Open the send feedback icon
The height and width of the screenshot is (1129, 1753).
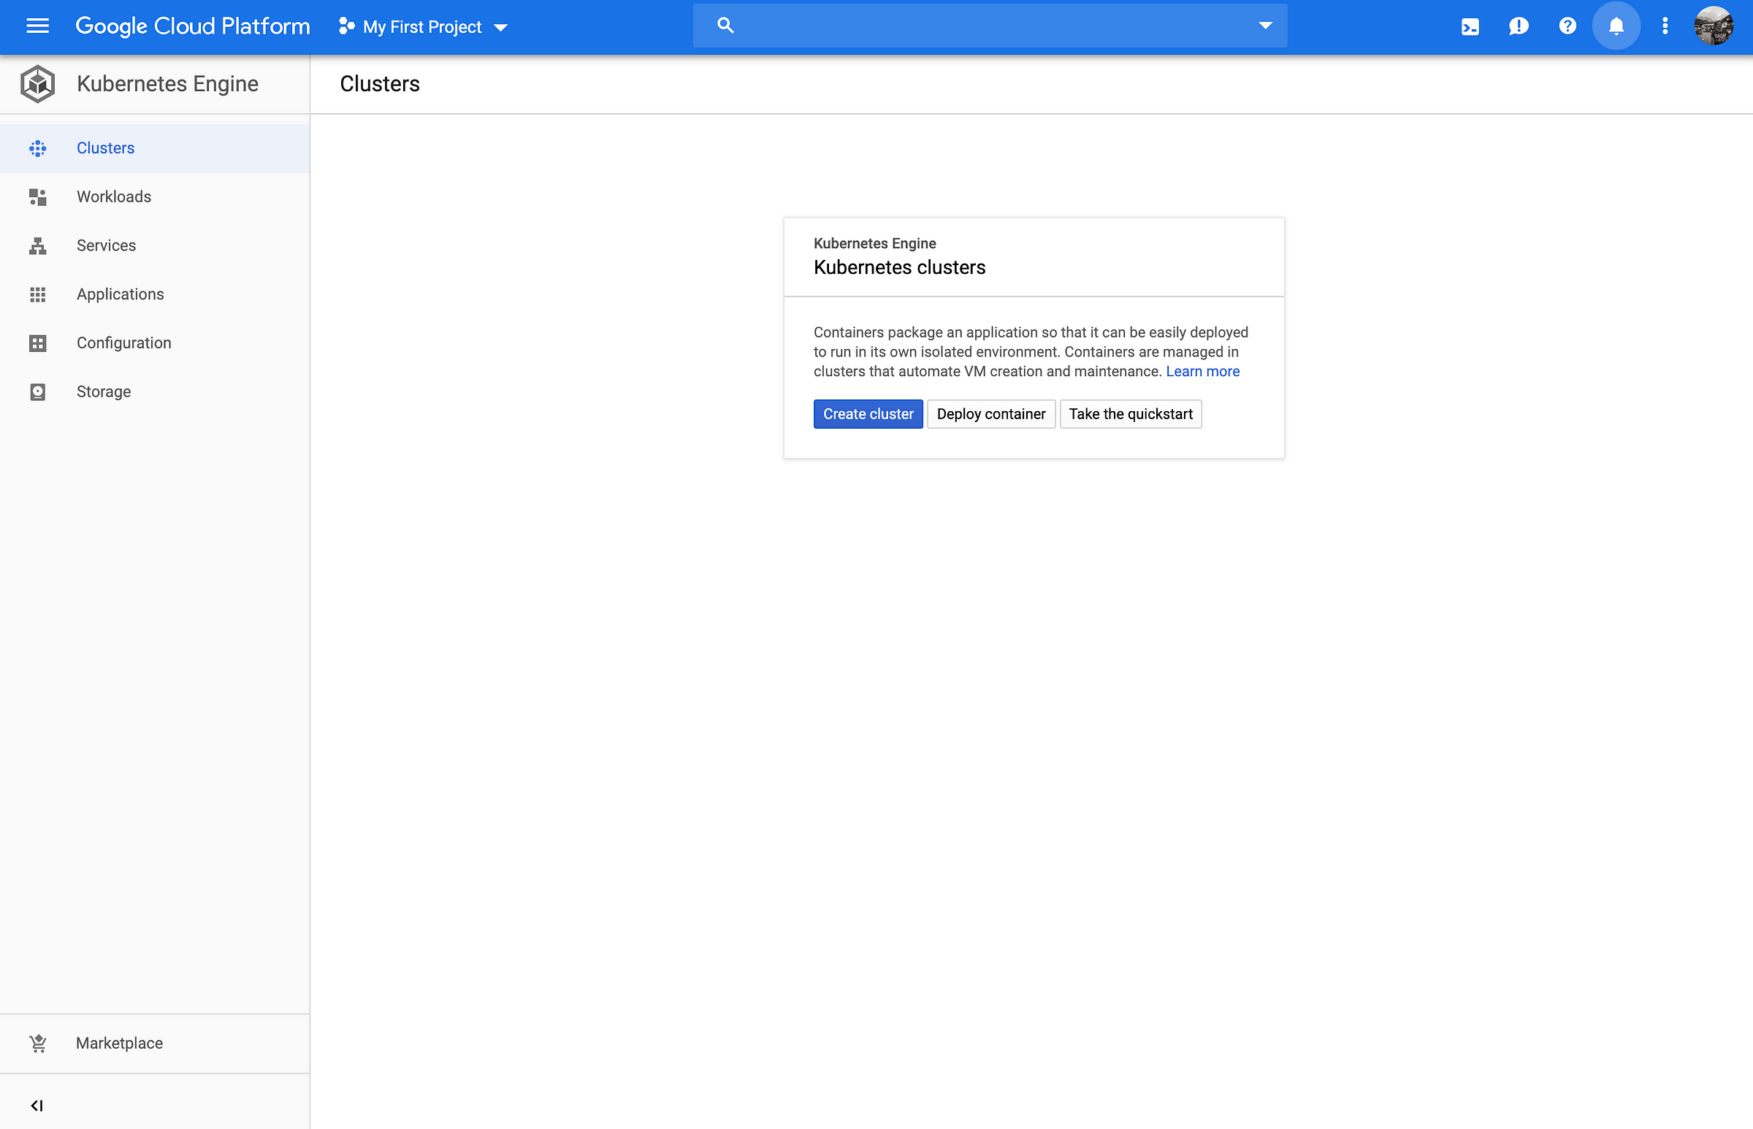(x=1519, y=26)
